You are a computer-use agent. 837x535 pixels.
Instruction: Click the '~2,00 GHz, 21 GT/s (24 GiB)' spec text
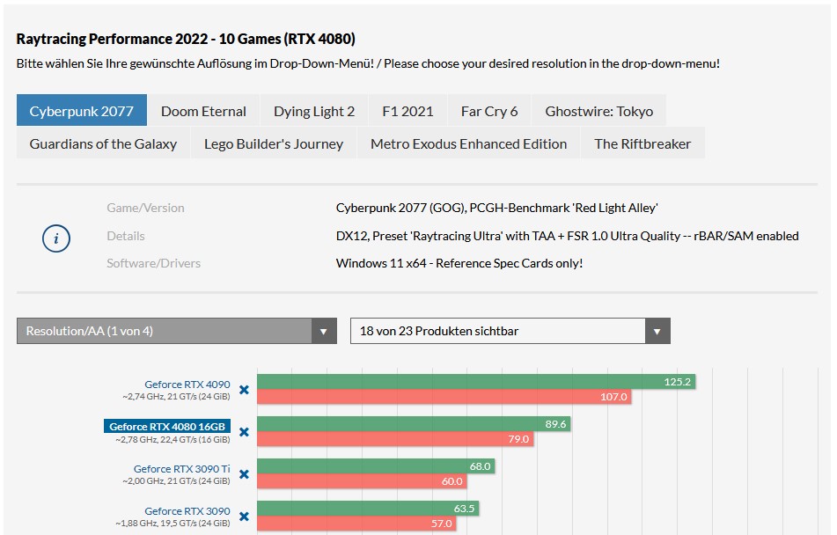tap(176, 481)
